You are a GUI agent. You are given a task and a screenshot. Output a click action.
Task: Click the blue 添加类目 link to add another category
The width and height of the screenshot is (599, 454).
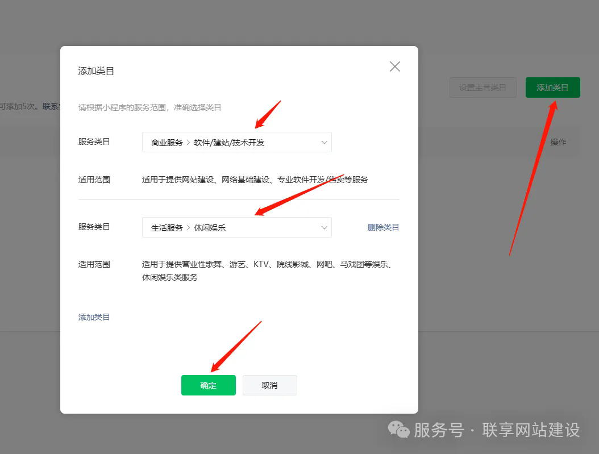[x=94, y=316]
